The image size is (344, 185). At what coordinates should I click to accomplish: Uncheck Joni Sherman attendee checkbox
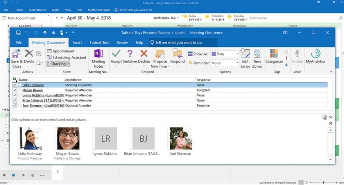15,106
